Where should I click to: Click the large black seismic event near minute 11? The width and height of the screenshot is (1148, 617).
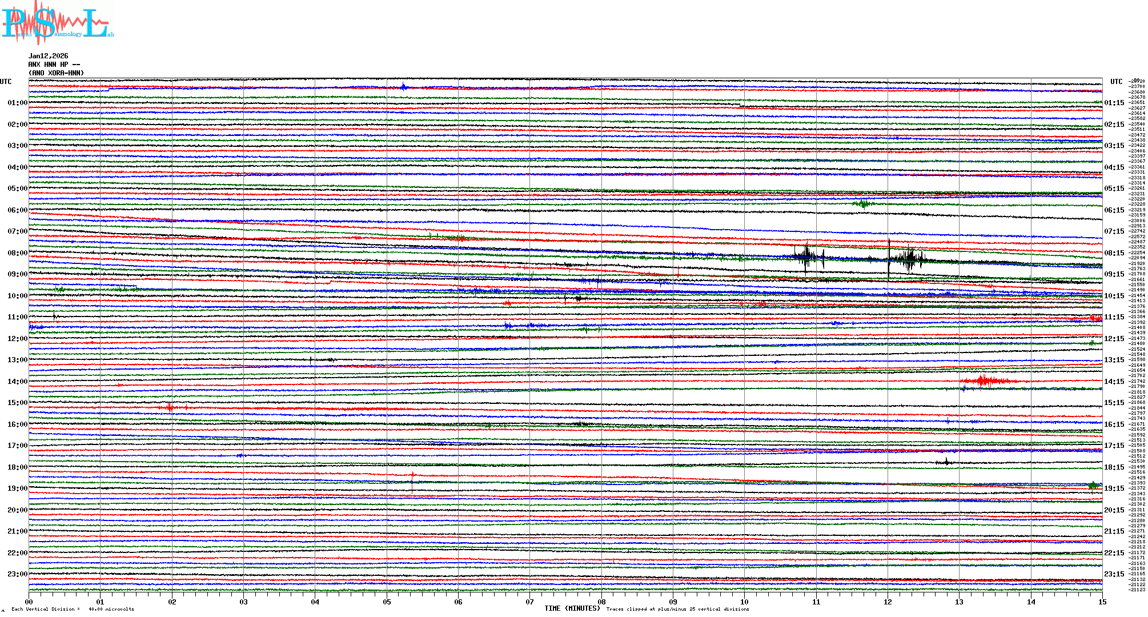[807, 257]
